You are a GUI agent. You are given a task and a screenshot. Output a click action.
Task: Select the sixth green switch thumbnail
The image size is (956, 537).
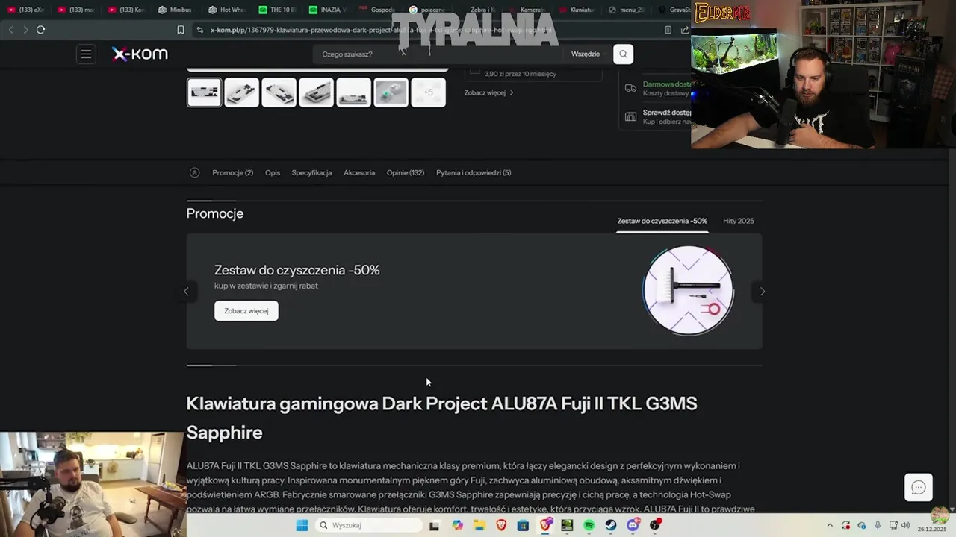(x=391, y=92)
